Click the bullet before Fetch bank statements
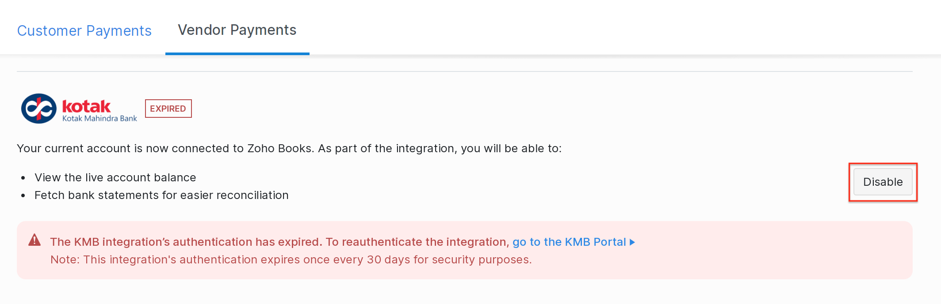Screen dimensions: 941x304 click(23, 195)
